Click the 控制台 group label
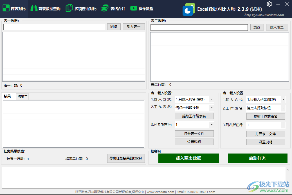Image resolution: width=292 pixels, height=195 pixels. tap(156, 151)
